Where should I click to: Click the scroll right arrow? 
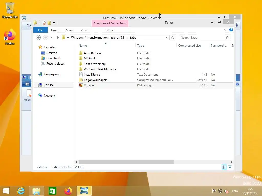pos(232,162)
